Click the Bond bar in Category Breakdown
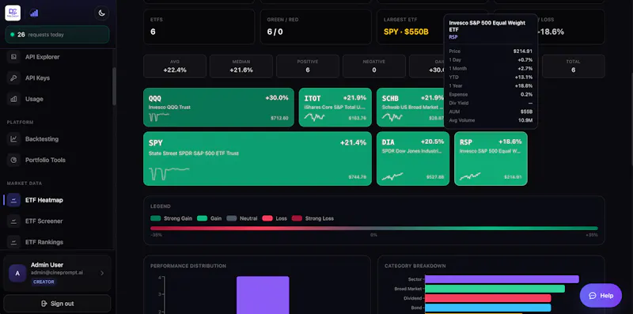This screenshot has height=314, width=633. [487, 308]
